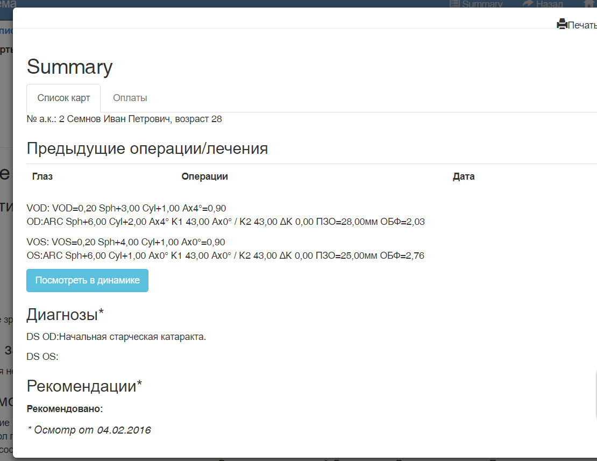Click the Операции column header
The image size is (597, 461).
click(x=204, y=176)
